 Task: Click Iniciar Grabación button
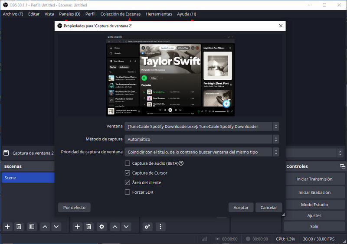(x=314, y=192)
